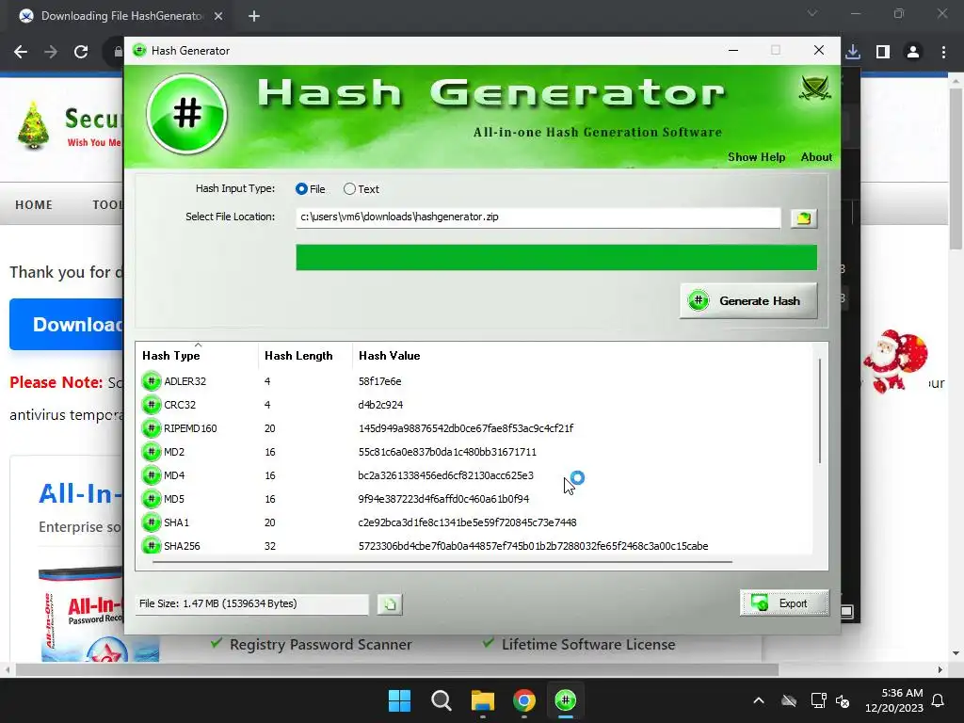Screen dimensions: 964x723
Task: Click the green hash progress bar
Action: click(x=556, y=257)
